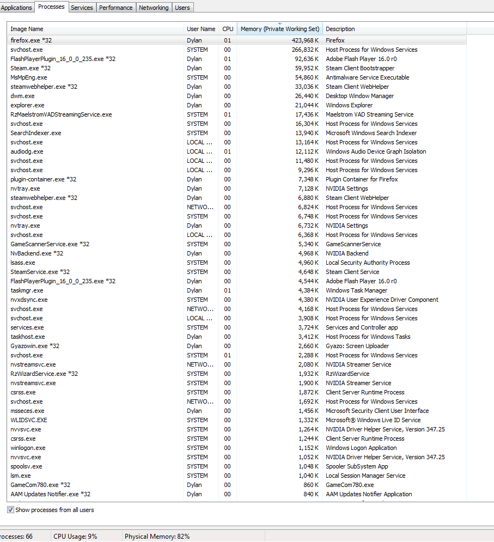Open the Performance tab

click(x=116, y=8)
